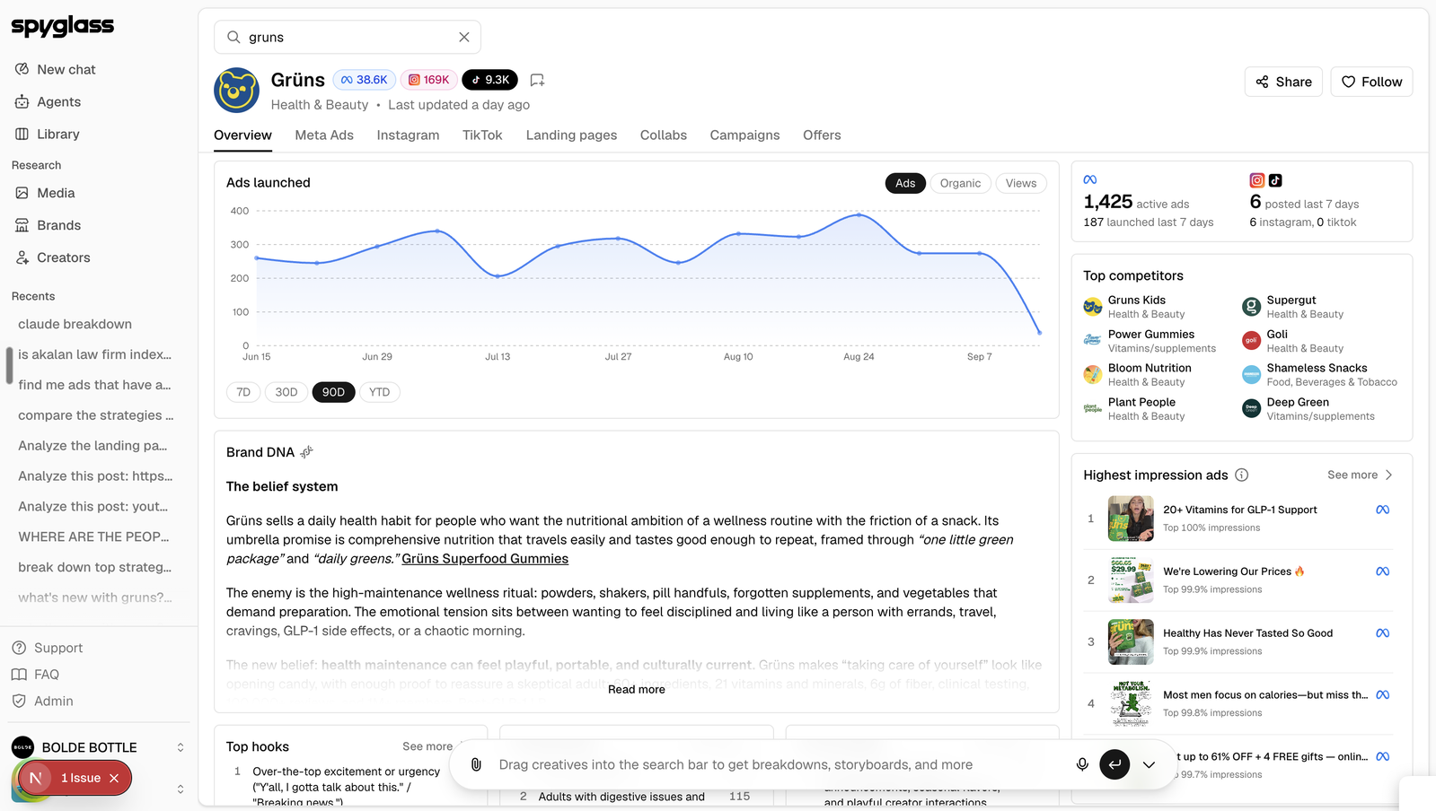Open See more for Highest impression ads
Image resolution: width=1436 pixels, height=811 pixels.
pos(1360,475)
